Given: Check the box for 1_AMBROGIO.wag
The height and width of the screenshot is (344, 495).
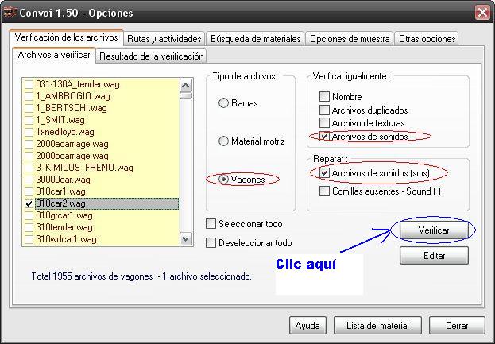Looking at the screenshot, I should [29, 97].
